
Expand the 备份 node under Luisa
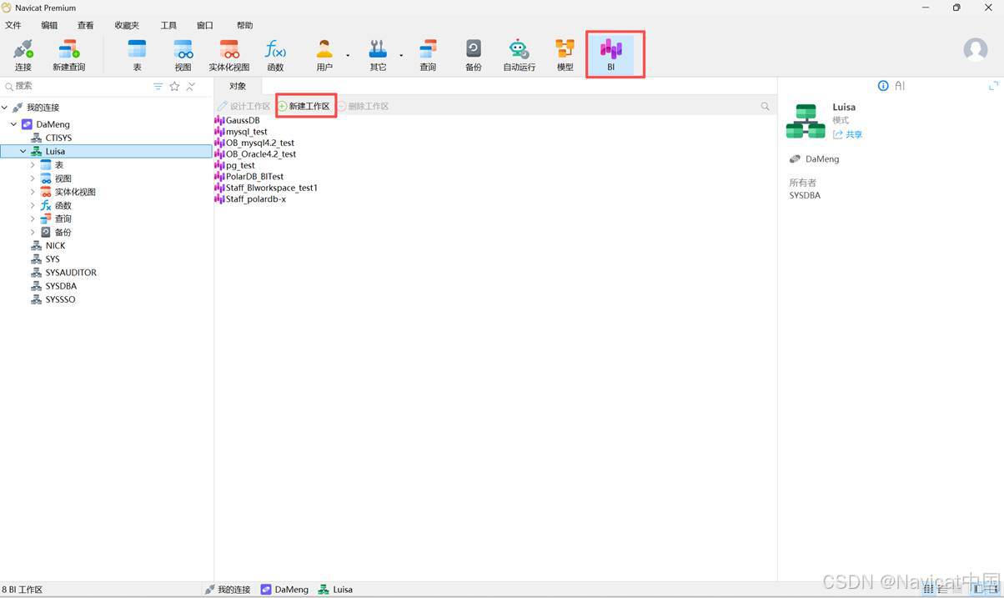click(x=33, y=232)
